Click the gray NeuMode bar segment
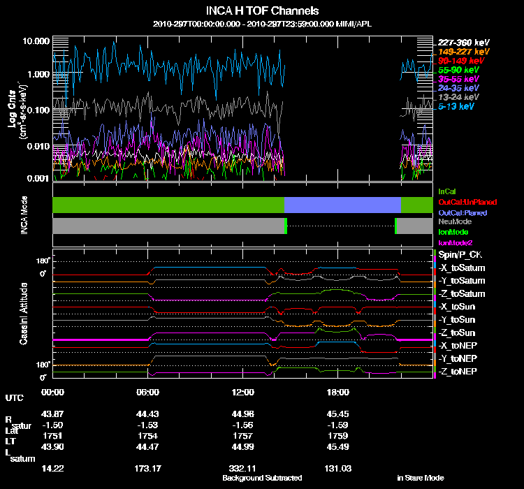The image size is (524, 489). [x=168, y=226]
